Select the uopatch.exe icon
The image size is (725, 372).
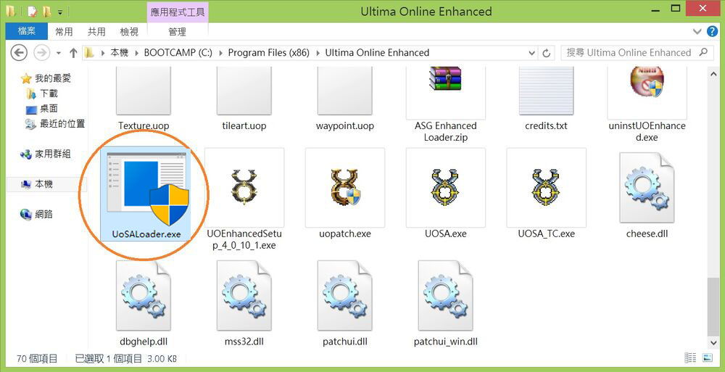point(345,187)
